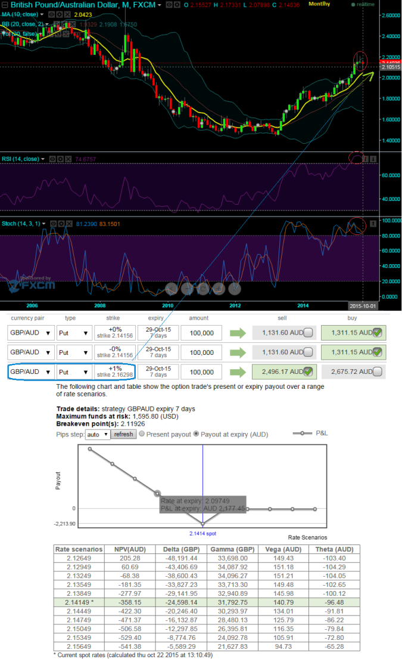The height and width of the screenshot is (659, 402).
Task: Click the 2015-10-01 date marker on time axis
Action: tap(363, 305)
